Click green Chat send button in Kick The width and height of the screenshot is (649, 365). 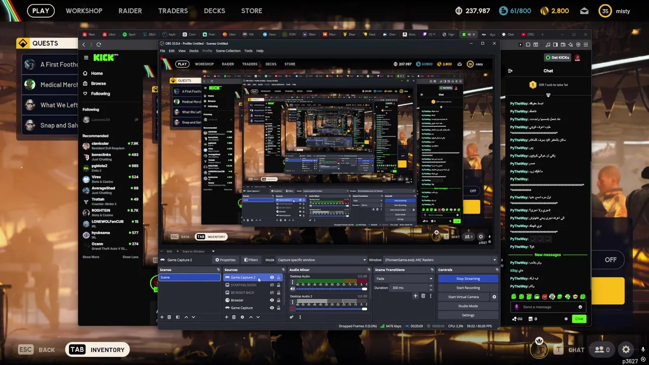[x=579, y=319]
